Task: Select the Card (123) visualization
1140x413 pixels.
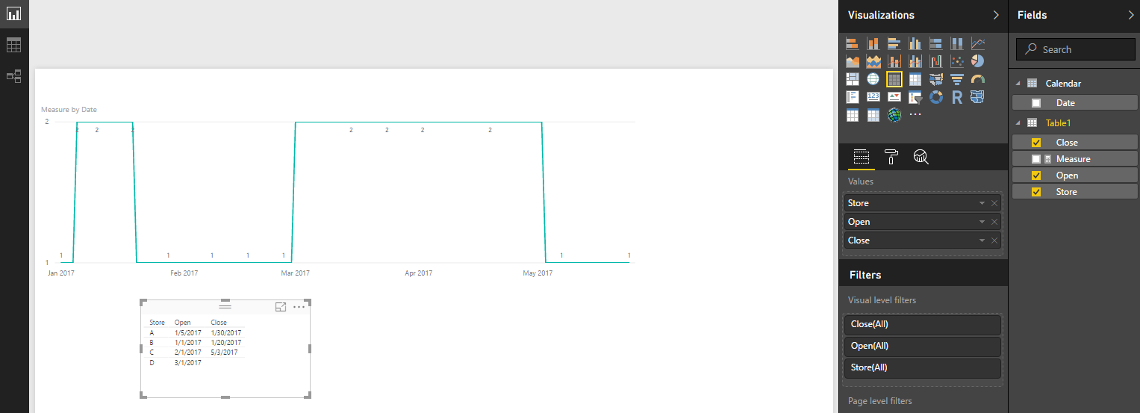Action: (x=873, y=97)
